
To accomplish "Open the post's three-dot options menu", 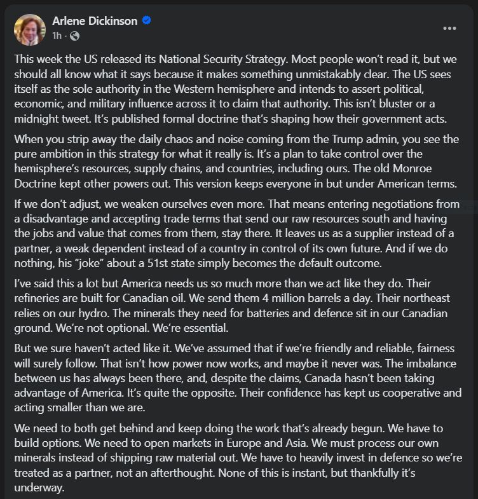I will point(449,29).
